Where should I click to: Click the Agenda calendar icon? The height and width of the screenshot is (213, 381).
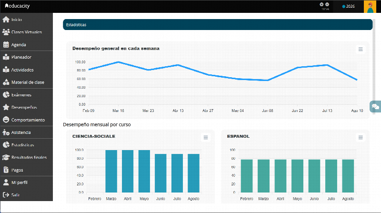coord(6,45)
